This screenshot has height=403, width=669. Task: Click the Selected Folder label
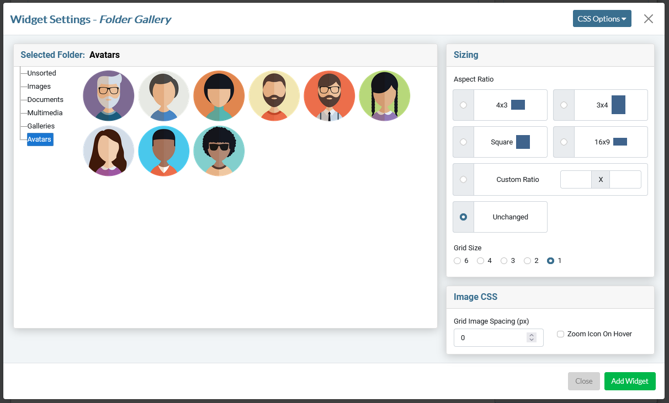click(x=53, y=55)
